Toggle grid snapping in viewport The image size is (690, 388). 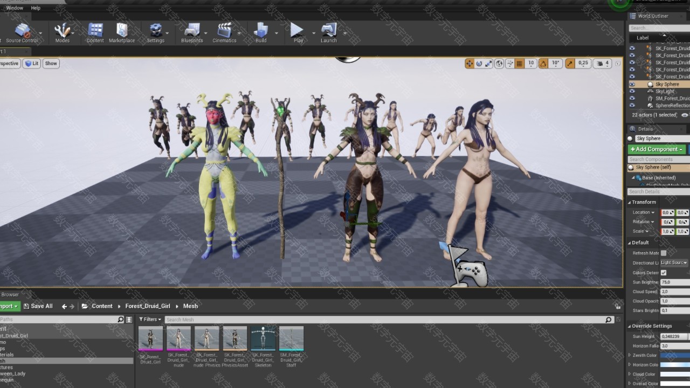[x=520, y=64]
